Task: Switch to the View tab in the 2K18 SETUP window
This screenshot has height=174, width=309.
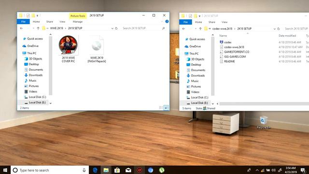Action: point(225,22)
